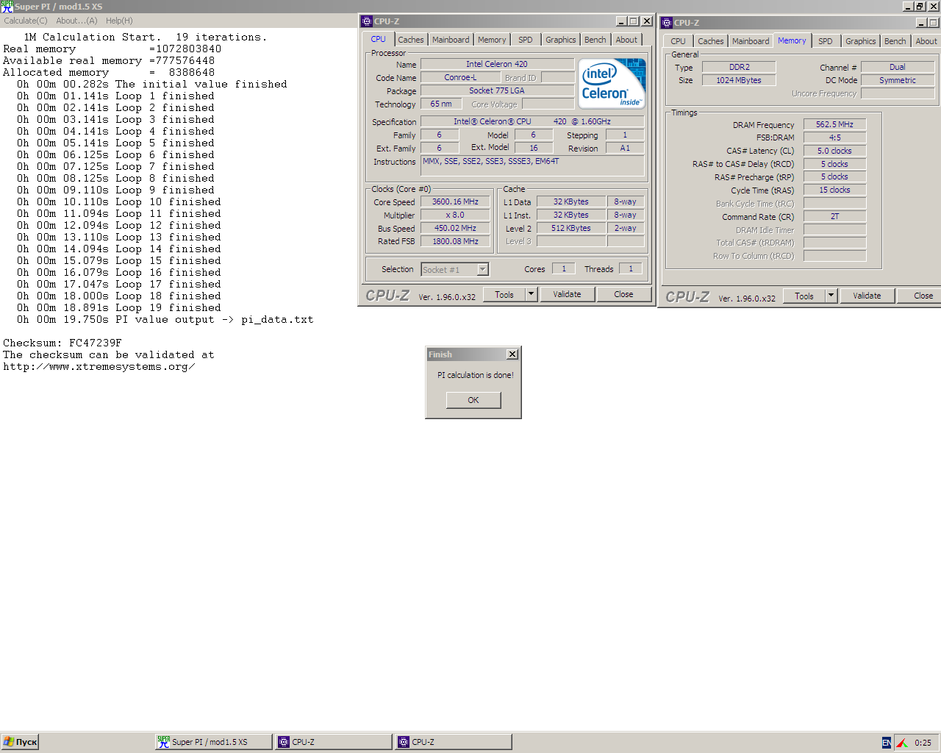Click the Super PI title bar icon
The height and width of the screenshot is (753, 941).
(x=7, y=6)
